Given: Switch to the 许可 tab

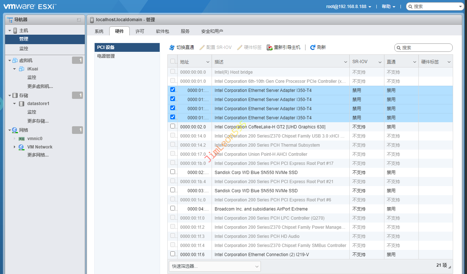Looking at the screenshot, I should 140,31.
